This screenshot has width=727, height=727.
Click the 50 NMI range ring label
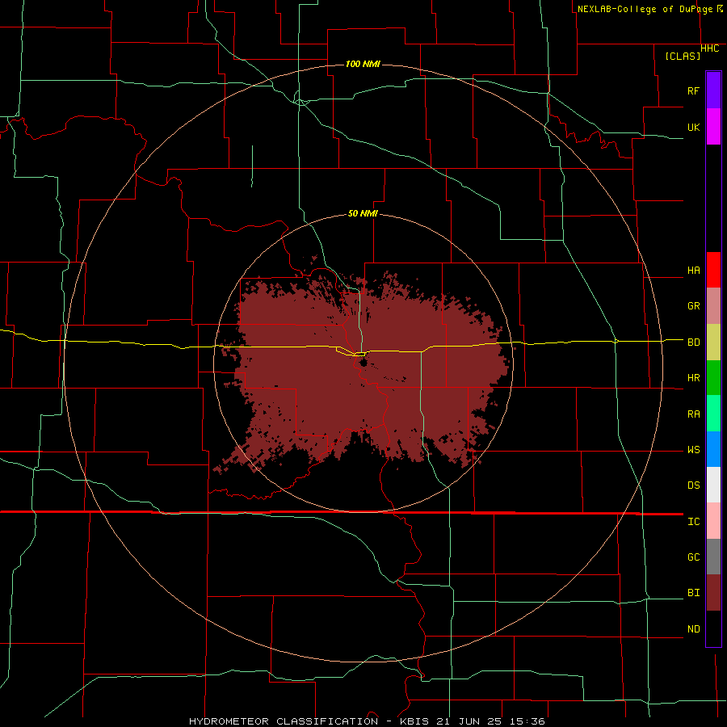pos(363,213)
